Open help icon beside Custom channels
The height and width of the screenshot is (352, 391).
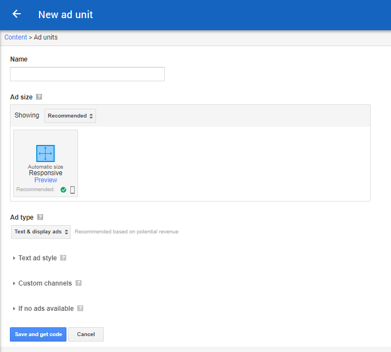(x=79, y=283)
